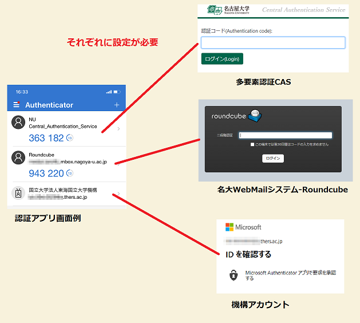The width and height of the screenshot is (360, 323).
Task: Click the timer icon beside code 943 220
Action: 70,173
